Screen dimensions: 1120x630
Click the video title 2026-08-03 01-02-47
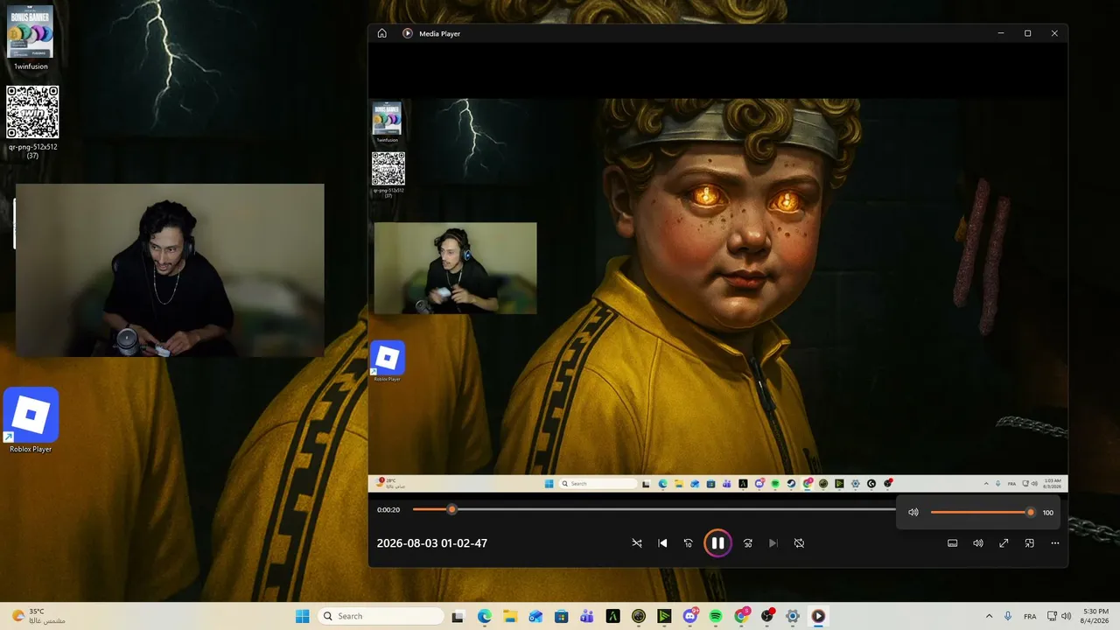pos(432,543)
